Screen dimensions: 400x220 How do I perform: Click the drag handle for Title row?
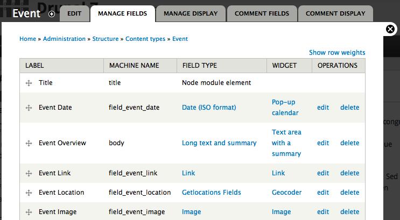pyautogui.click(x=29, y=83)
